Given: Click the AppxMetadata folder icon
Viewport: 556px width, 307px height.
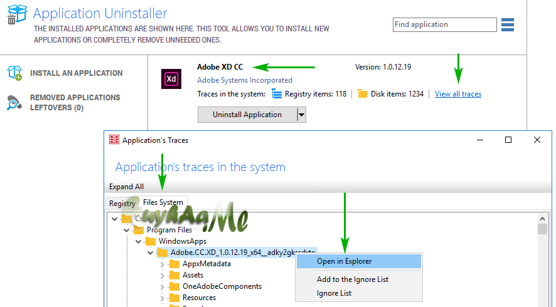Looking at the screenshot, I should coord(174,264).
